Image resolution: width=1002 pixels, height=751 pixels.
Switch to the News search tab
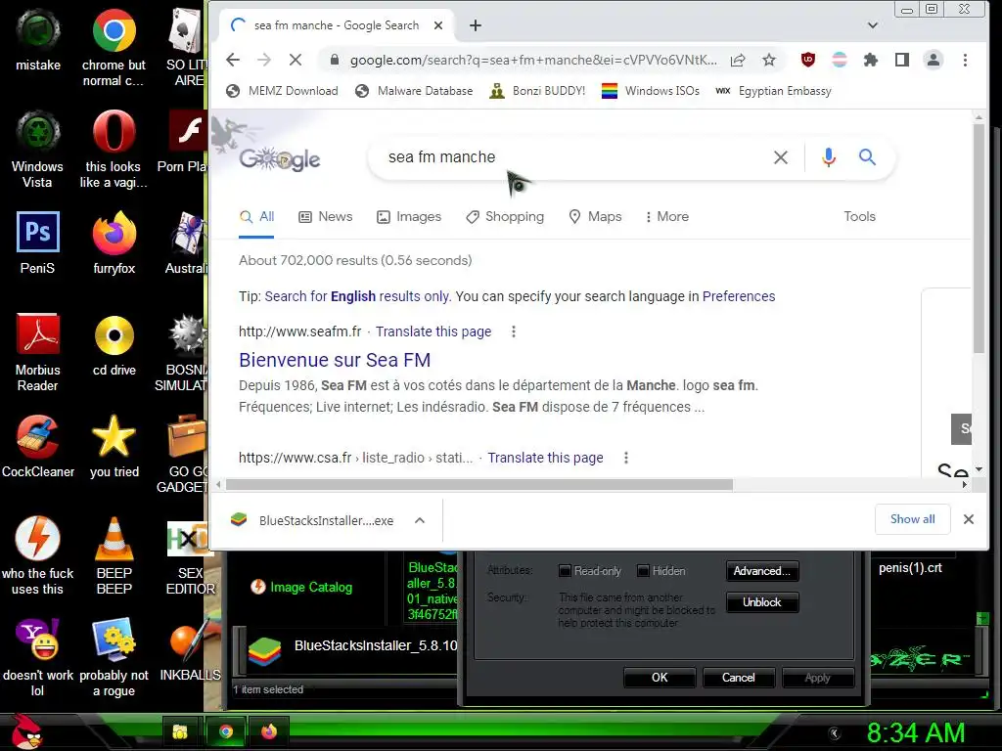tap(326, 217)
